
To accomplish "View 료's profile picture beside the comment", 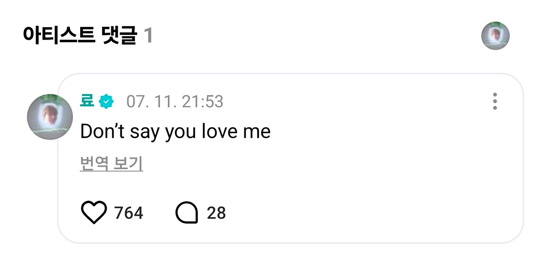I will point(50,117).
